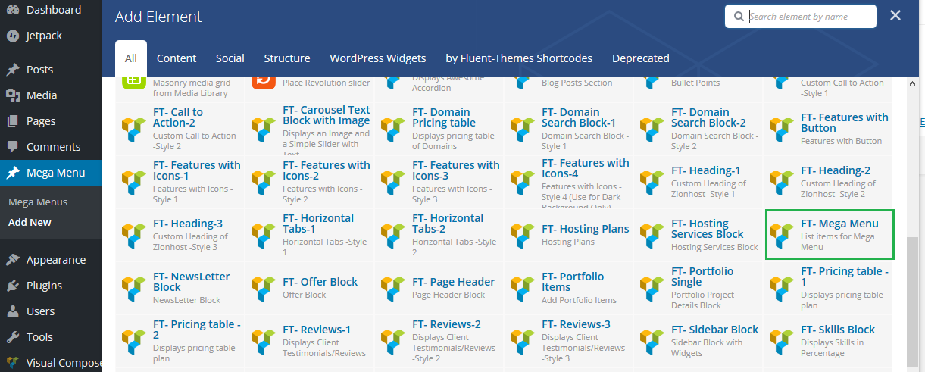Click the Jetpack icon in sidebar
This screenshot has width=925, height=372.
click(x=13, y=36)
